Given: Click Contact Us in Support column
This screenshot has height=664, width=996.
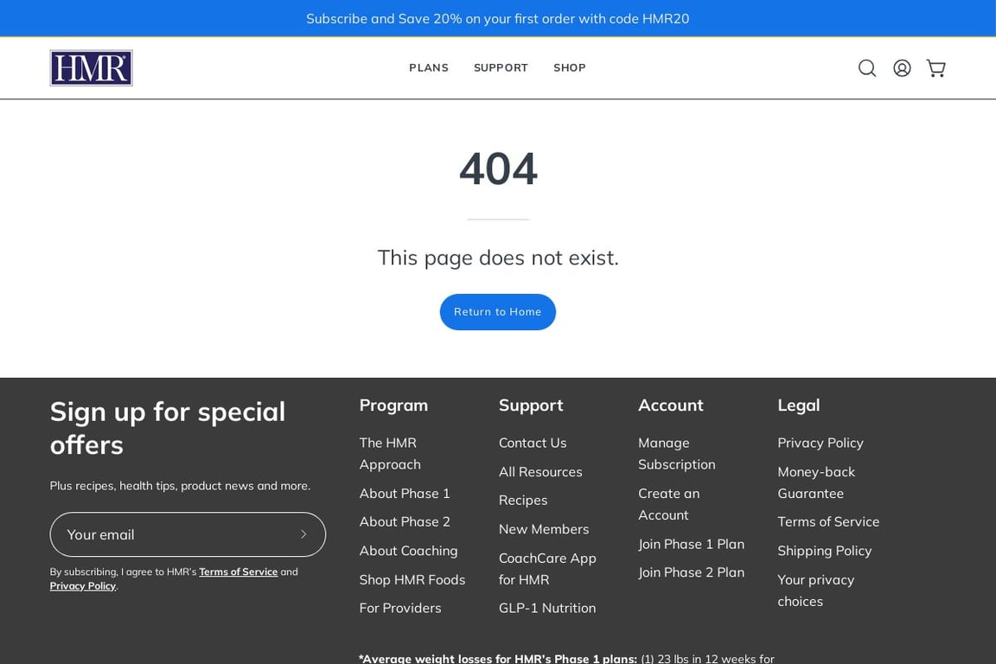Looking at the screenshot, I should point(533,443).
